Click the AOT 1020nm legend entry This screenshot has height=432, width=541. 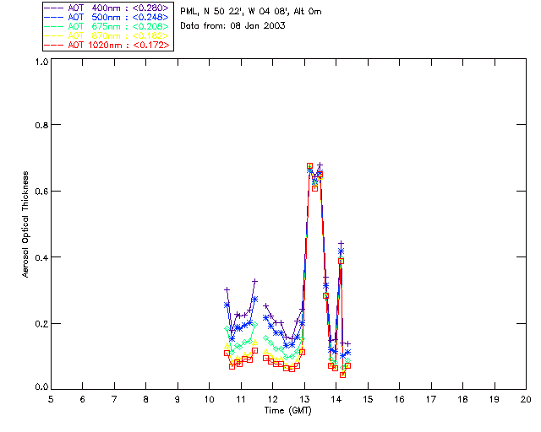[x=107, y=45]
